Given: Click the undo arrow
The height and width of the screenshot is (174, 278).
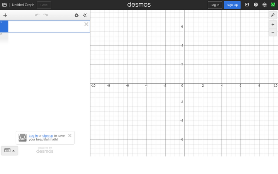Looking at the screenshot, I should [37, 15].
